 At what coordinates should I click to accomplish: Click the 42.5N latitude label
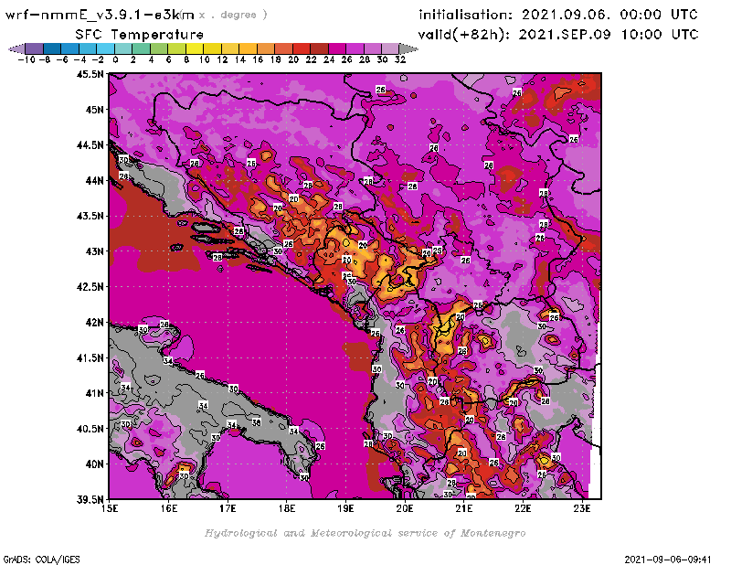pyautogui.click(x=90, y=286)
